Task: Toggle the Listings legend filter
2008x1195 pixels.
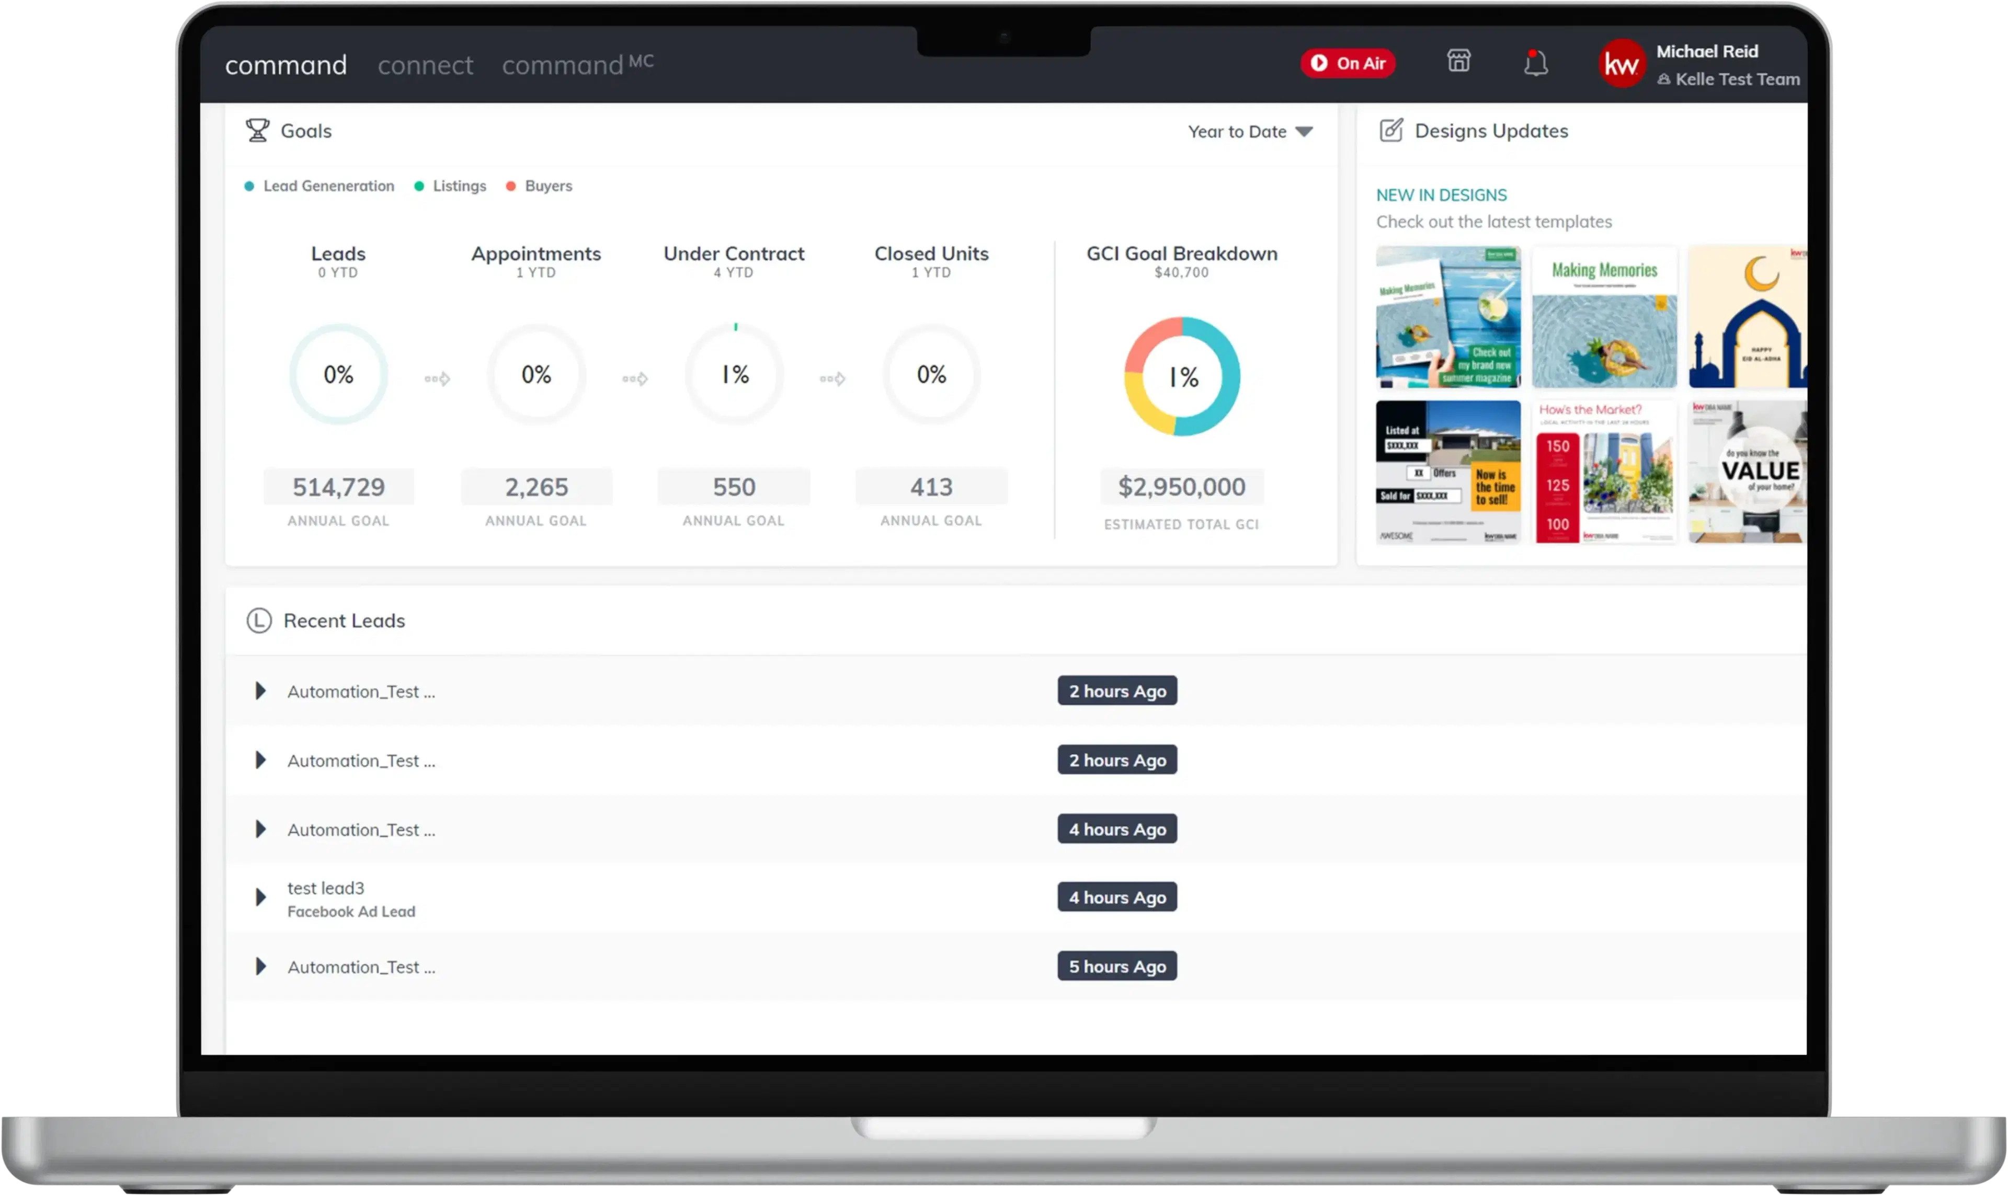Action: (x=450, y=186)
